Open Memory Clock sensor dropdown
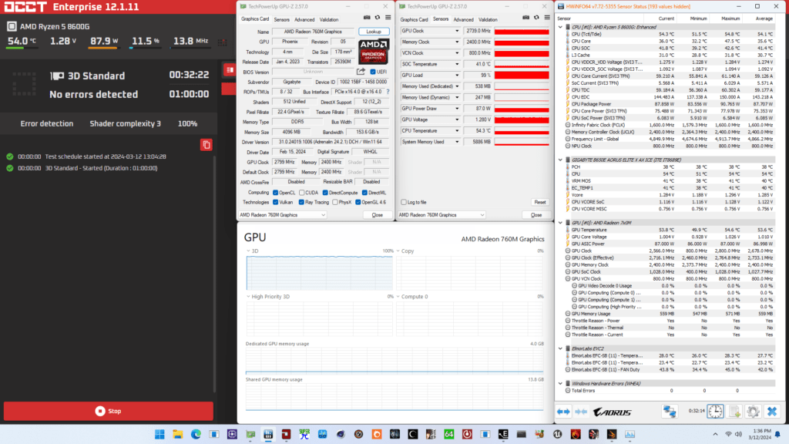This screenshot has width=789, height=444. (457, 42)
